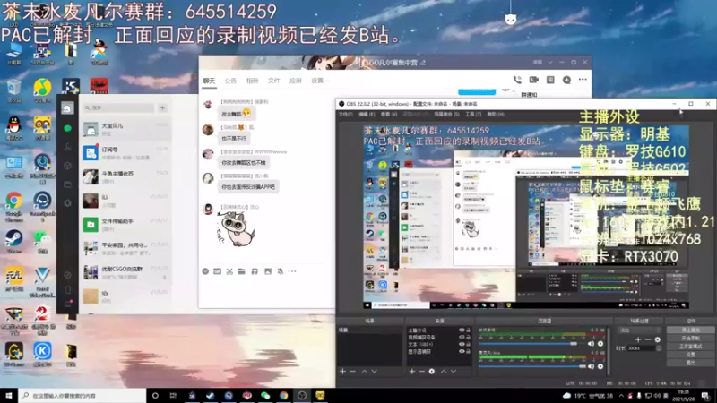The width and height of the screenshot is (717, 403).
Task: Click the music icon in QQ chat toolbar
Action: [255, 271]
